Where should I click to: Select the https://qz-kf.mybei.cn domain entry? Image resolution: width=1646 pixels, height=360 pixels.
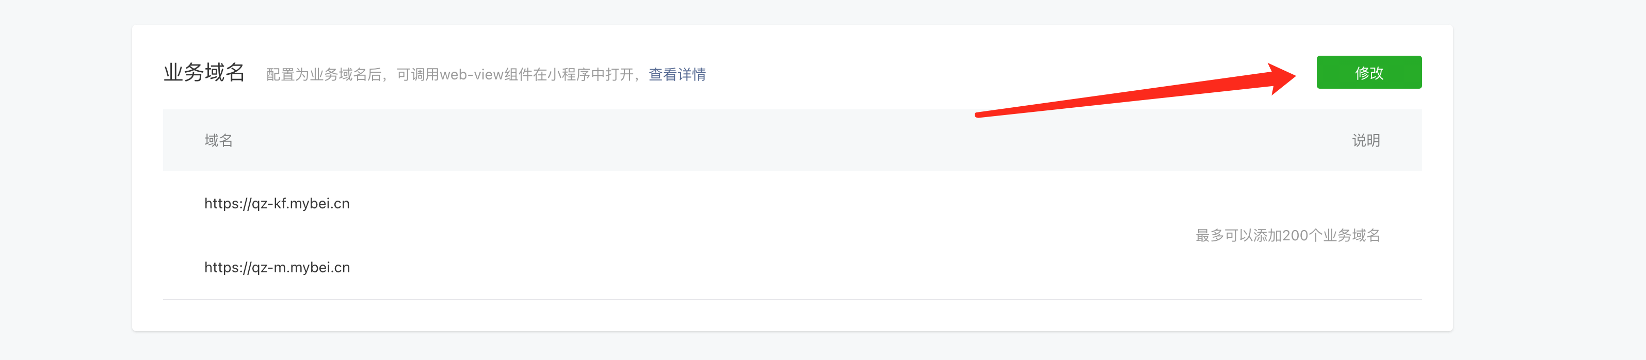coord(277,204)
